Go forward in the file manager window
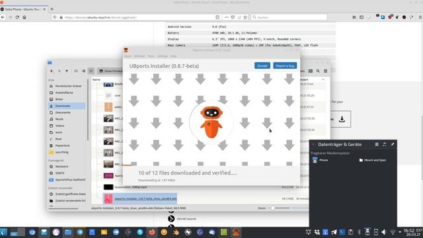Image resolution: width=423 pixels, height=238 pixels. click(x=59, y=71)
